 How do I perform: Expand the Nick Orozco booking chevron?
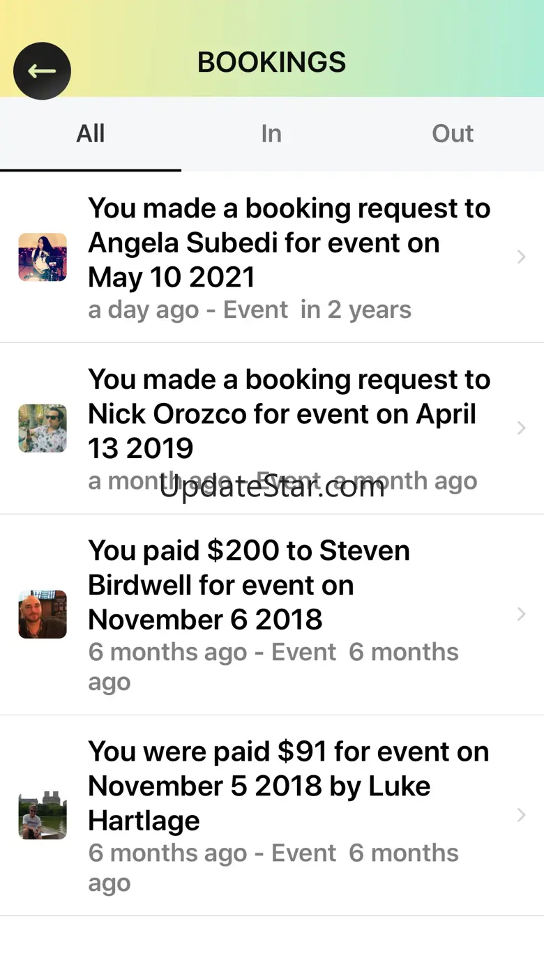coord(521,428)
